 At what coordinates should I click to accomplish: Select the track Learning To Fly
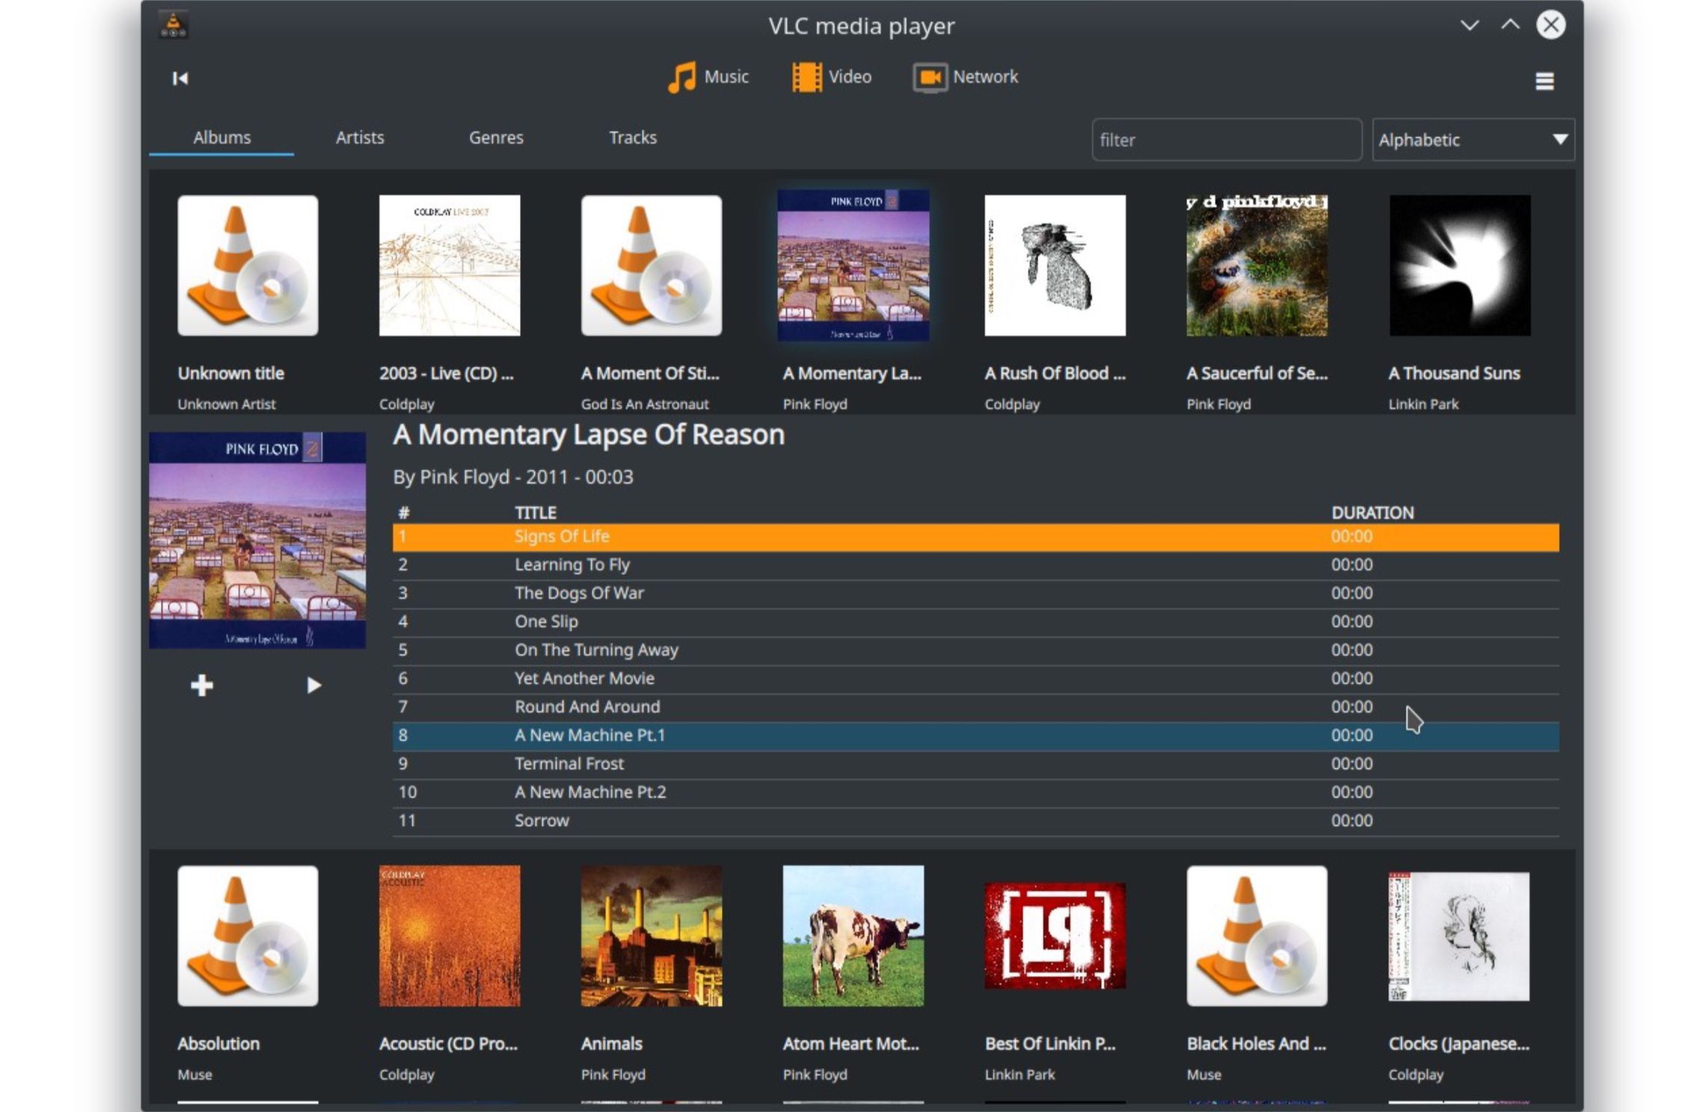[x=571, y=565]
